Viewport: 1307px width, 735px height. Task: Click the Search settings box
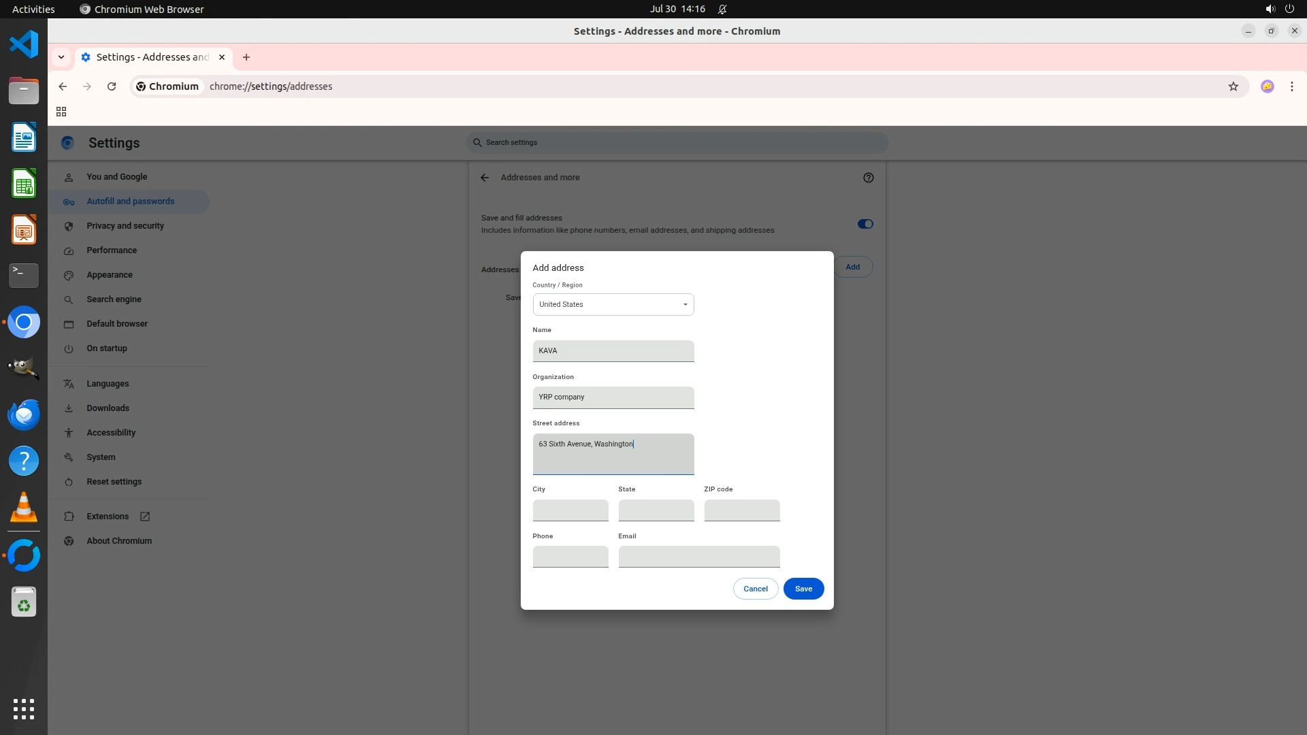click(677, 143)
